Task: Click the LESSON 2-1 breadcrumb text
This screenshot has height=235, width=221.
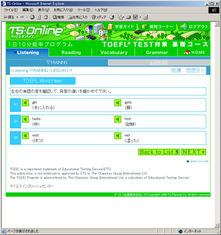Action: point(61,71)
